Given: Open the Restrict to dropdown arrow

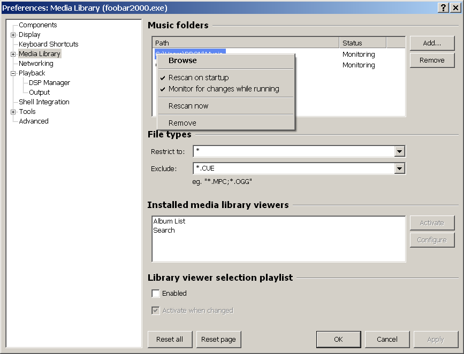Looking at the screenshot, I should (x=399, y=152).
